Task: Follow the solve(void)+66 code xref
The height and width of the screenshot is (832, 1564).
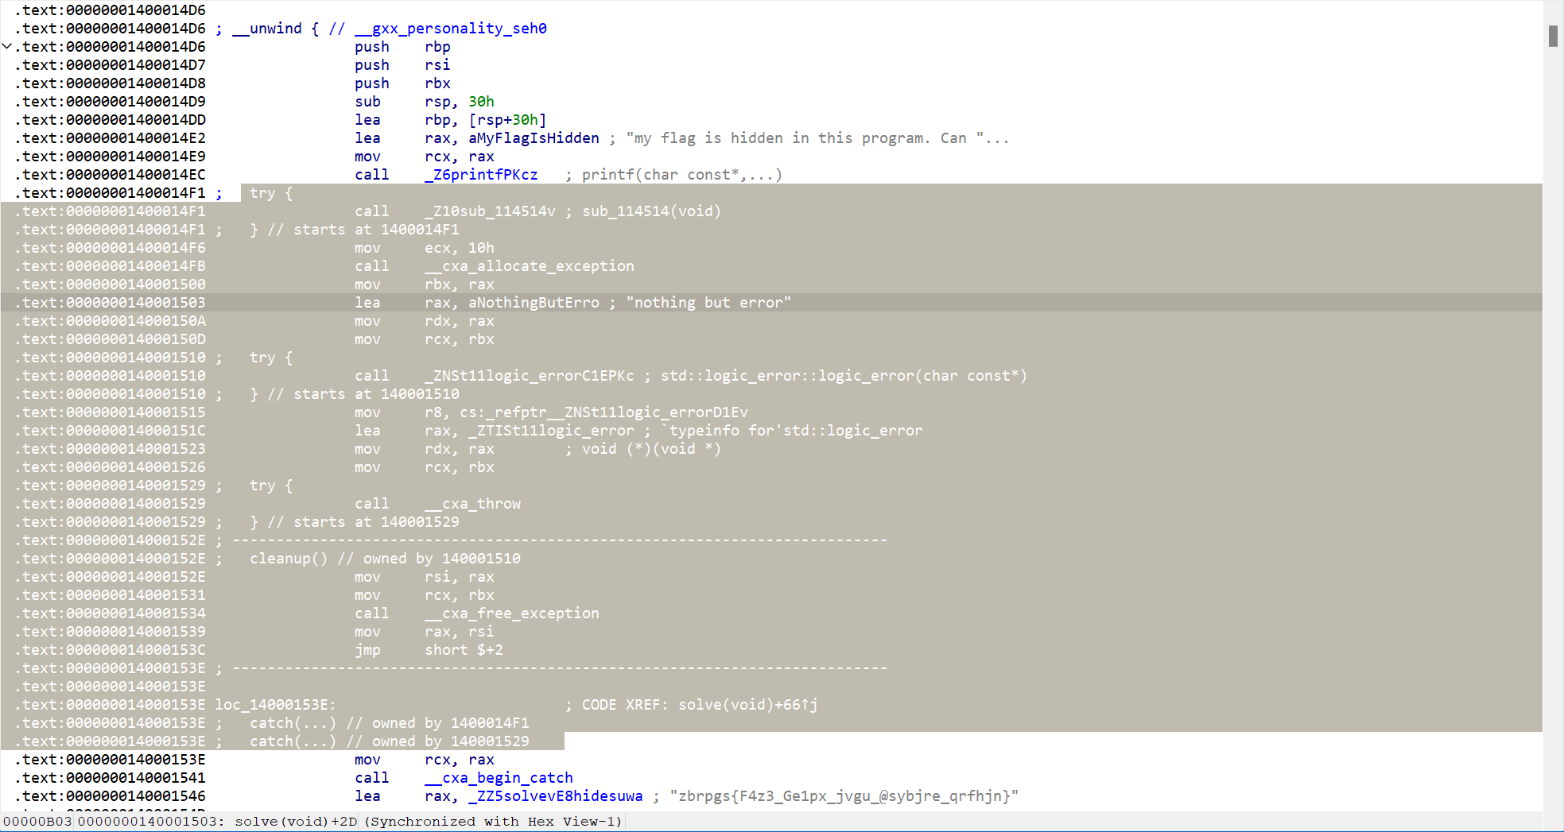Action: pos(747,705)
